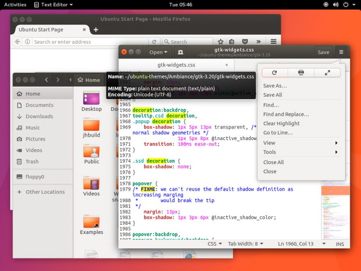Select Find and Replace menu entry

[x=286, y=115]
